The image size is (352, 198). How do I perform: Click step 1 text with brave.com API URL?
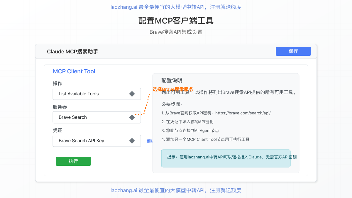tap(216, 113)
